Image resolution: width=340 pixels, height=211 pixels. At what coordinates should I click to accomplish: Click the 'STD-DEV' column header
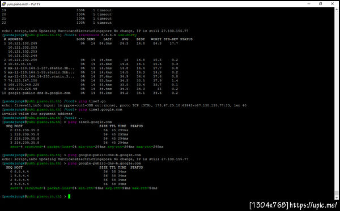[x=171, y=39]
